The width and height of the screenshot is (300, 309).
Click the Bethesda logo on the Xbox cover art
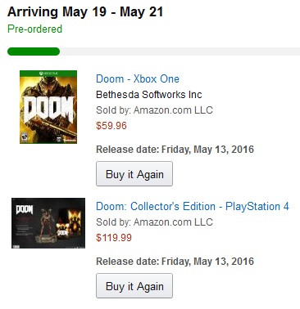(x=69, y=140)
